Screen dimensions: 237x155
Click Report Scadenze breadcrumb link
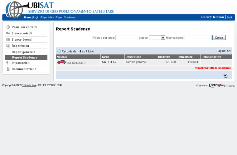tap(65, 17)
